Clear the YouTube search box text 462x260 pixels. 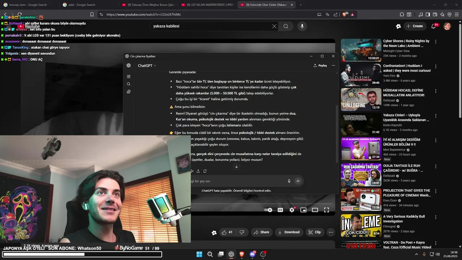(274, 26)
